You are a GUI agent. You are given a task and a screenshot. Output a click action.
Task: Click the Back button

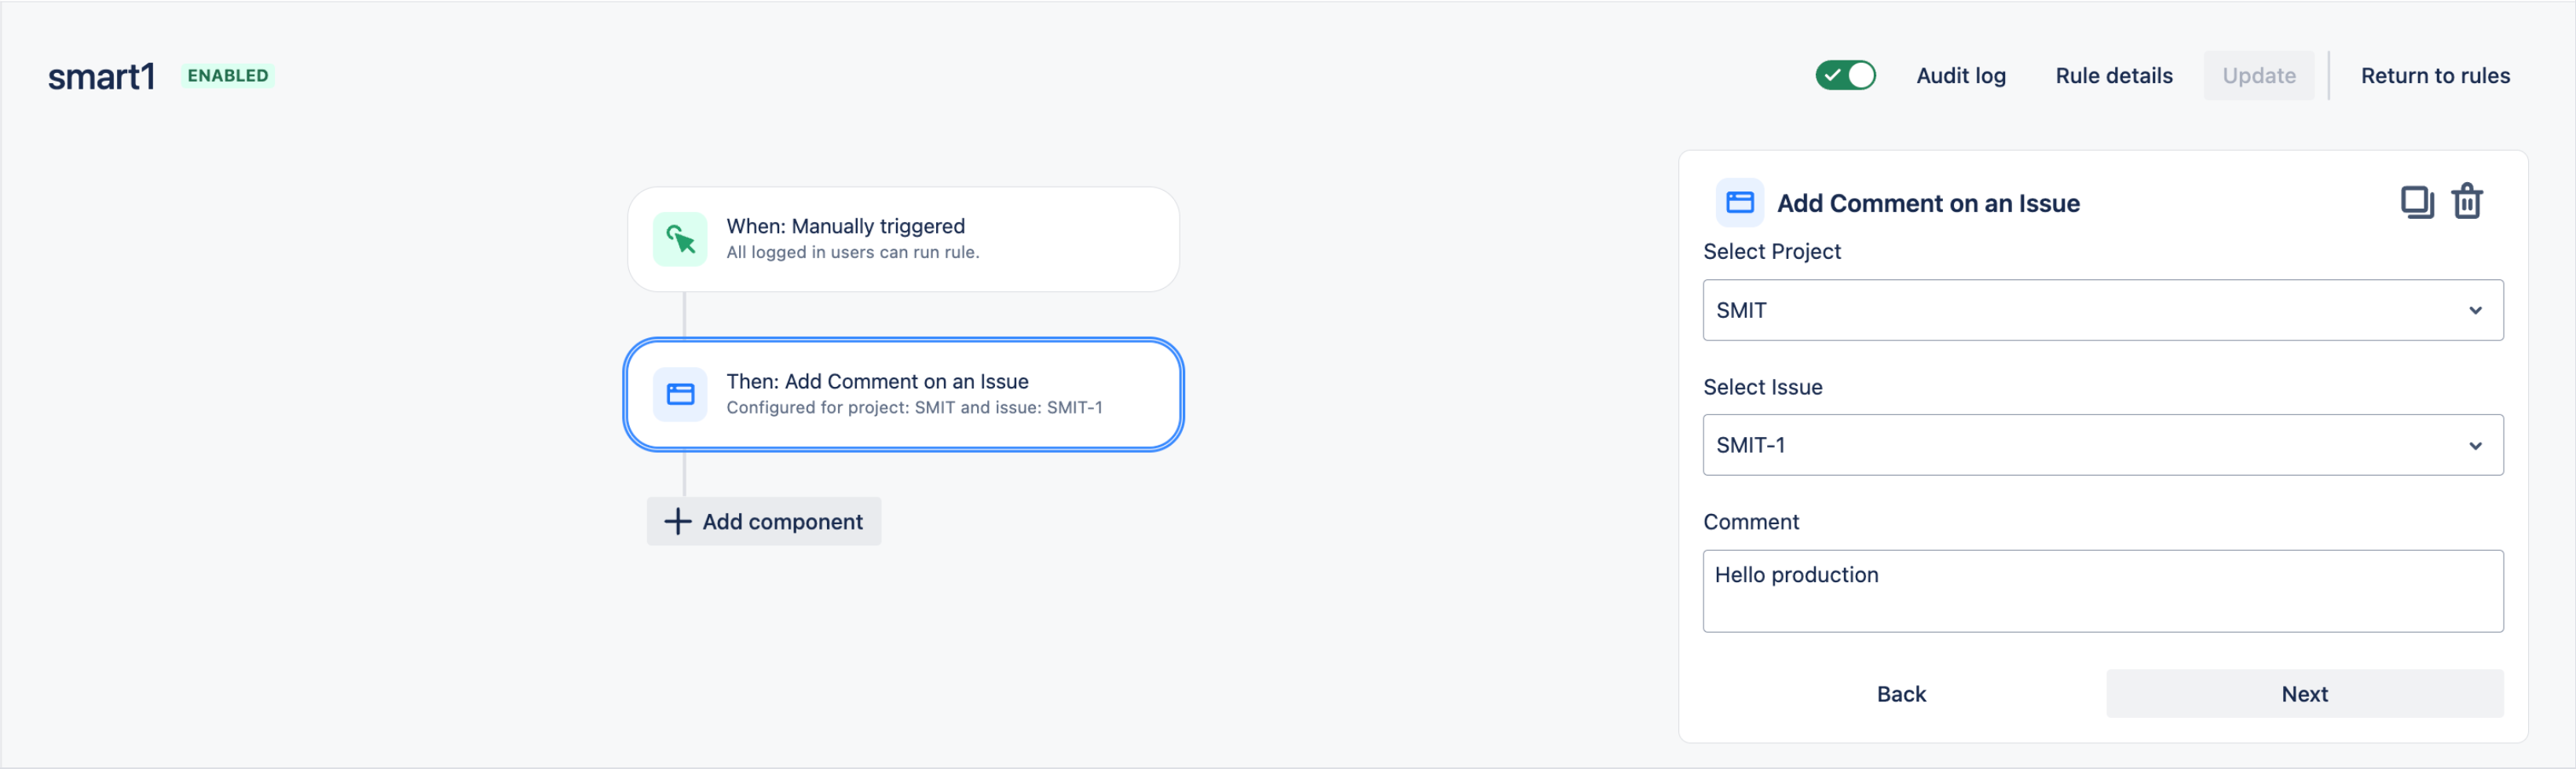(x=1900, y=694)
